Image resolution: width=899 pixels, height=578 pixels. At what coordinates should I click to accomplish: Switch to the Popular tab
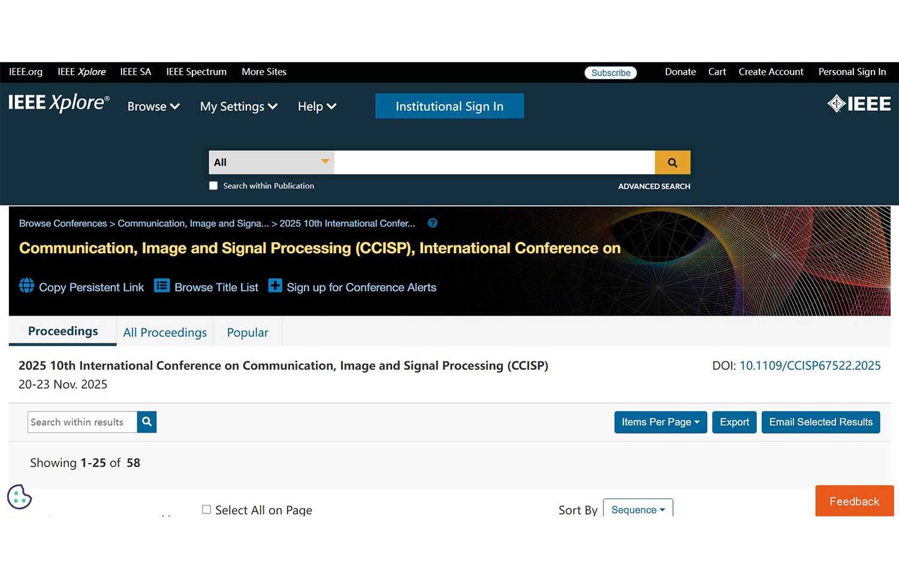(x=248, y=332)
